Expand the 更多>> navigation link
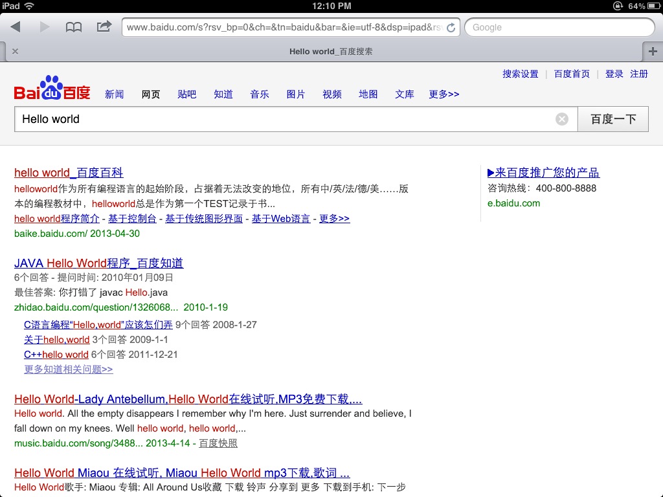The width and height of the screenshot is (663, 497). (x=444, y=94)
